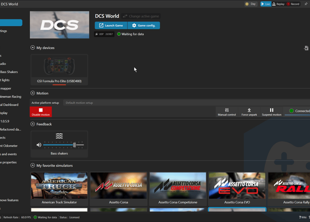The width and height of the screenshot is (310, 222).
Task: Collapse the Feedback section
Action: click(x=33, y=124)
